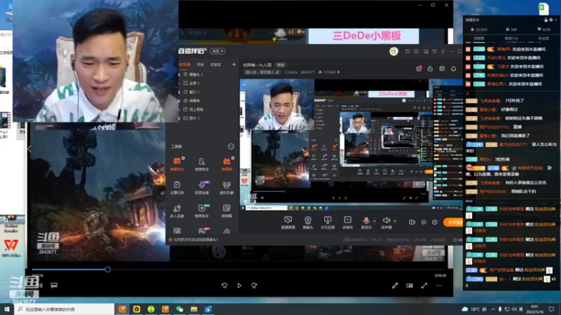Open the 弹幕秀 tool in the toolbox
This screenshot has width=561, height=315.
[227, 164]
